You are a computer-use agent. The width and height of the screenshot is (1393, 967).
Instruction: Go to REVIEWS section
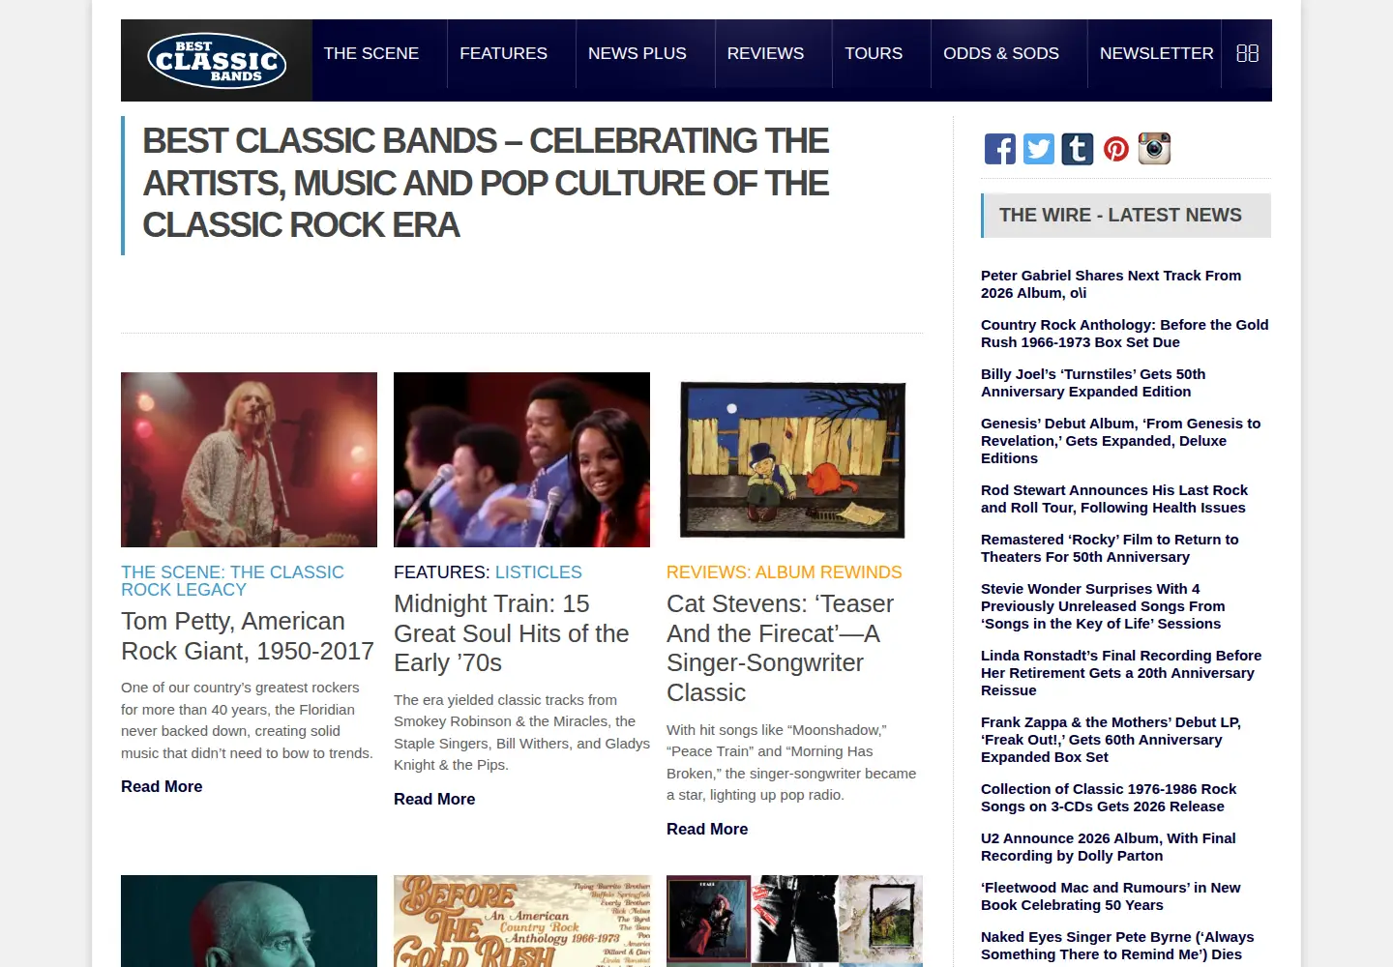click(765, 53)
